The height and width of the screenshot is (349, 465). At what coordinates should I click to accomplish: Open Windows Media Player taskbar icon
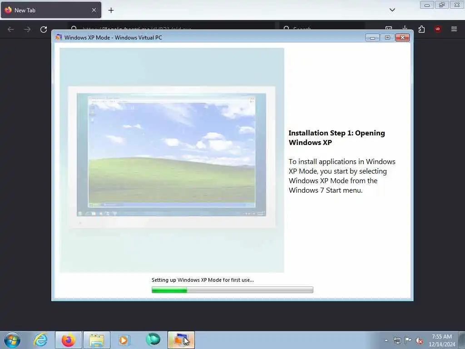[x=124, y=340]
